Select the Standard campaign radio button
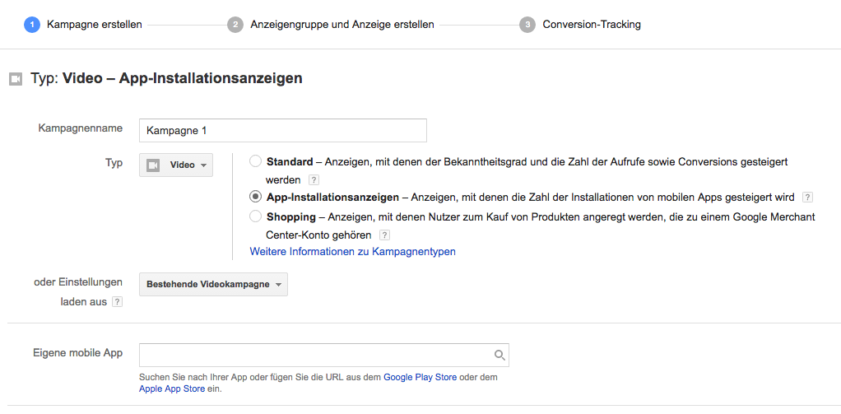This screenshot has width=841, height=414. pos(255,160)
